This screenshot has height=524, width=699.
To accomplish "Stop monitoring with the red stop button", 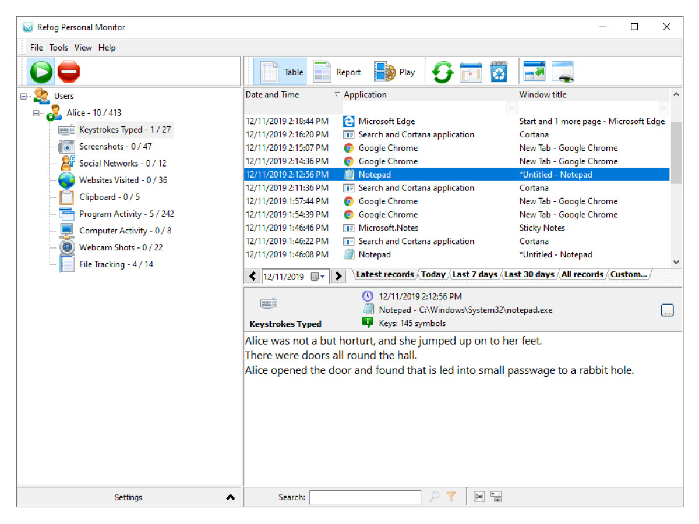I will tap(69, 72).
